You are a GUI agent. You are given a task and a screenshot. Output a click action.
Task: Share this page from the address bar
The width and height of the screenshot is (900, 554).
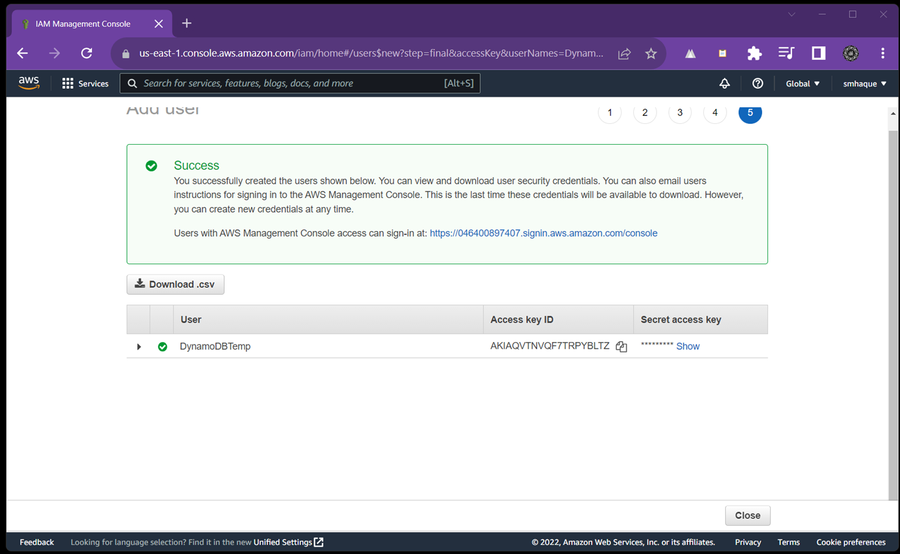click(x=624, y=54)
